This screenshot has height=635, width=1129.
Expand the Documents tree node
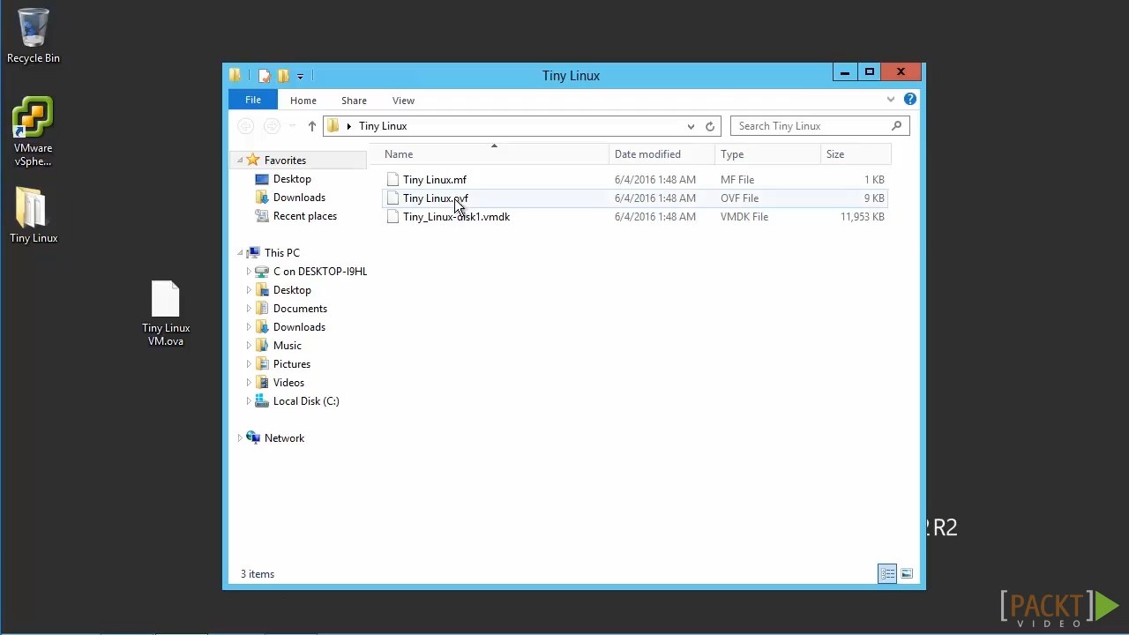tap(249, 309)
